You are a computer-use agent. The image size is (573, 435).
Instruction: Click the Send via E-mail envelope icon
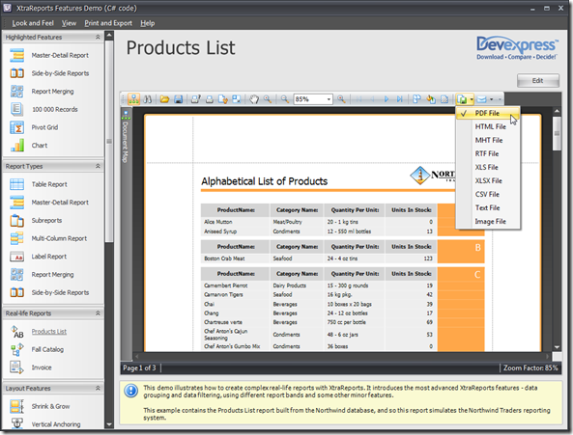point(482,99)
